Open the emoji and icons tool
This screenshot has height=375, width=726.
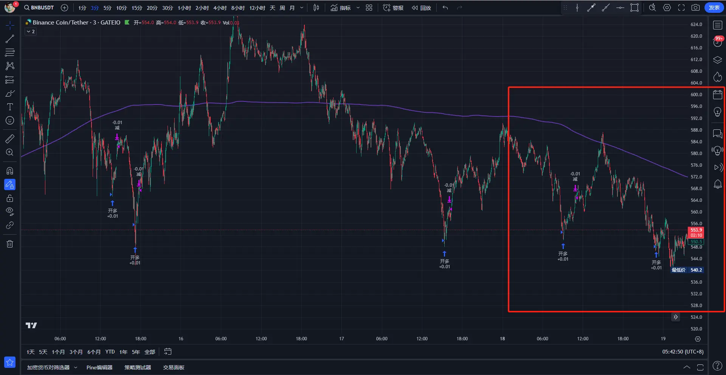click(10, 120)
